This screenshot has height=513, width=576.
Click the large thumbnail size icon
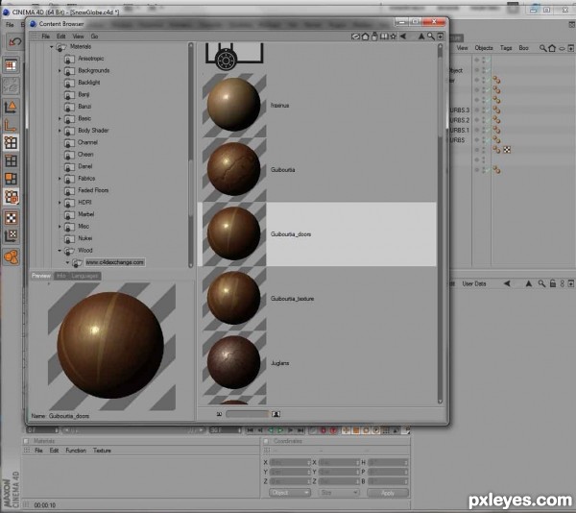point(276,414)
